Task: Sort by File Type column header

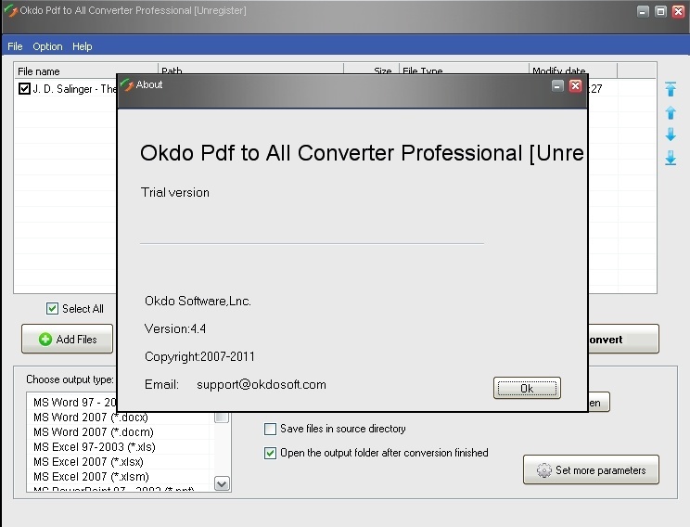Action: (x=464, y=69)
